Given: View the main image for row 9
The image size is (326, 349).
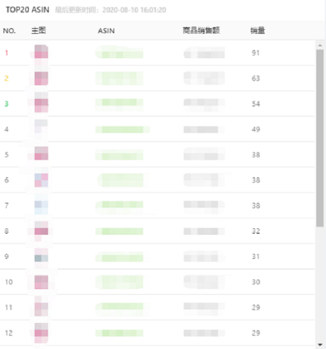Looking at the screenshot, I should 41,257.
